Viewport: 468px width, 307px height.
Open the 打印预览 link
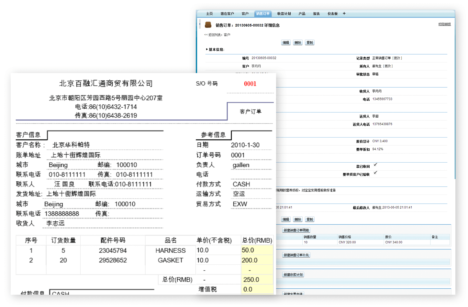(445, 24)
